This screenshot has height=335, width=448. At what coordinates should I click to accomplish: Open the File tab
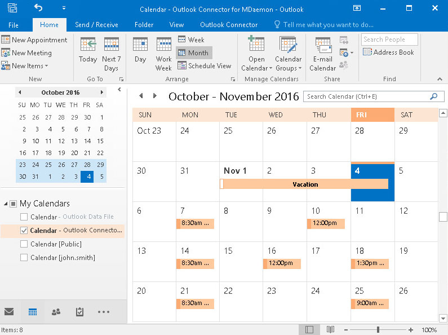(x=14, y=25)
